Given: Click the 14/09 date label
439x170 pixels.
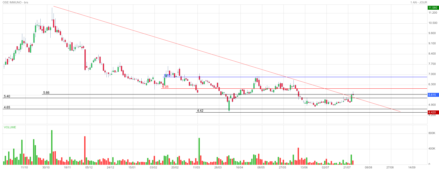Looking at the screenshot, I should [x=411, y=167].
